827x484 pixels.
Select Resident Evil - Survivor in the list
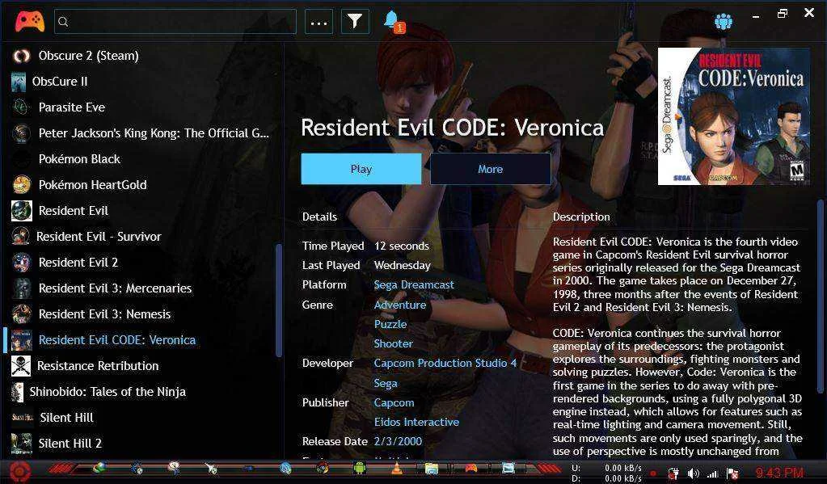(x=99, y=237)
